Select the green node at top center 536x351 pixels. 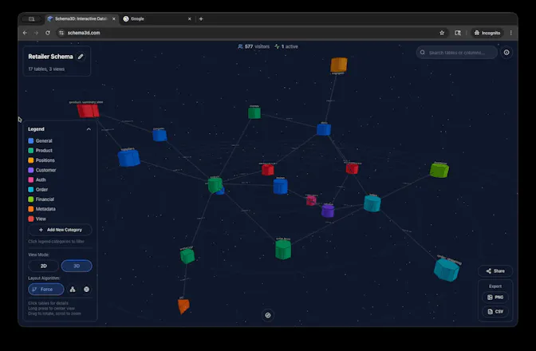[254, 112]
